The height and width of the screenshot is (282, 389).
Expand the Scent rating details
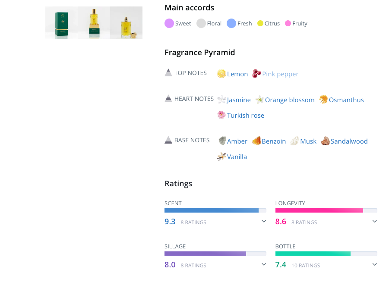[x=263, y=222]
